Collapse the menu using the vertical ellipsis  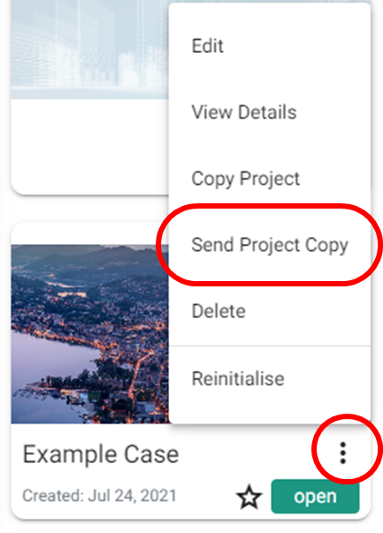pyautogui.click(x=343, y=453)
